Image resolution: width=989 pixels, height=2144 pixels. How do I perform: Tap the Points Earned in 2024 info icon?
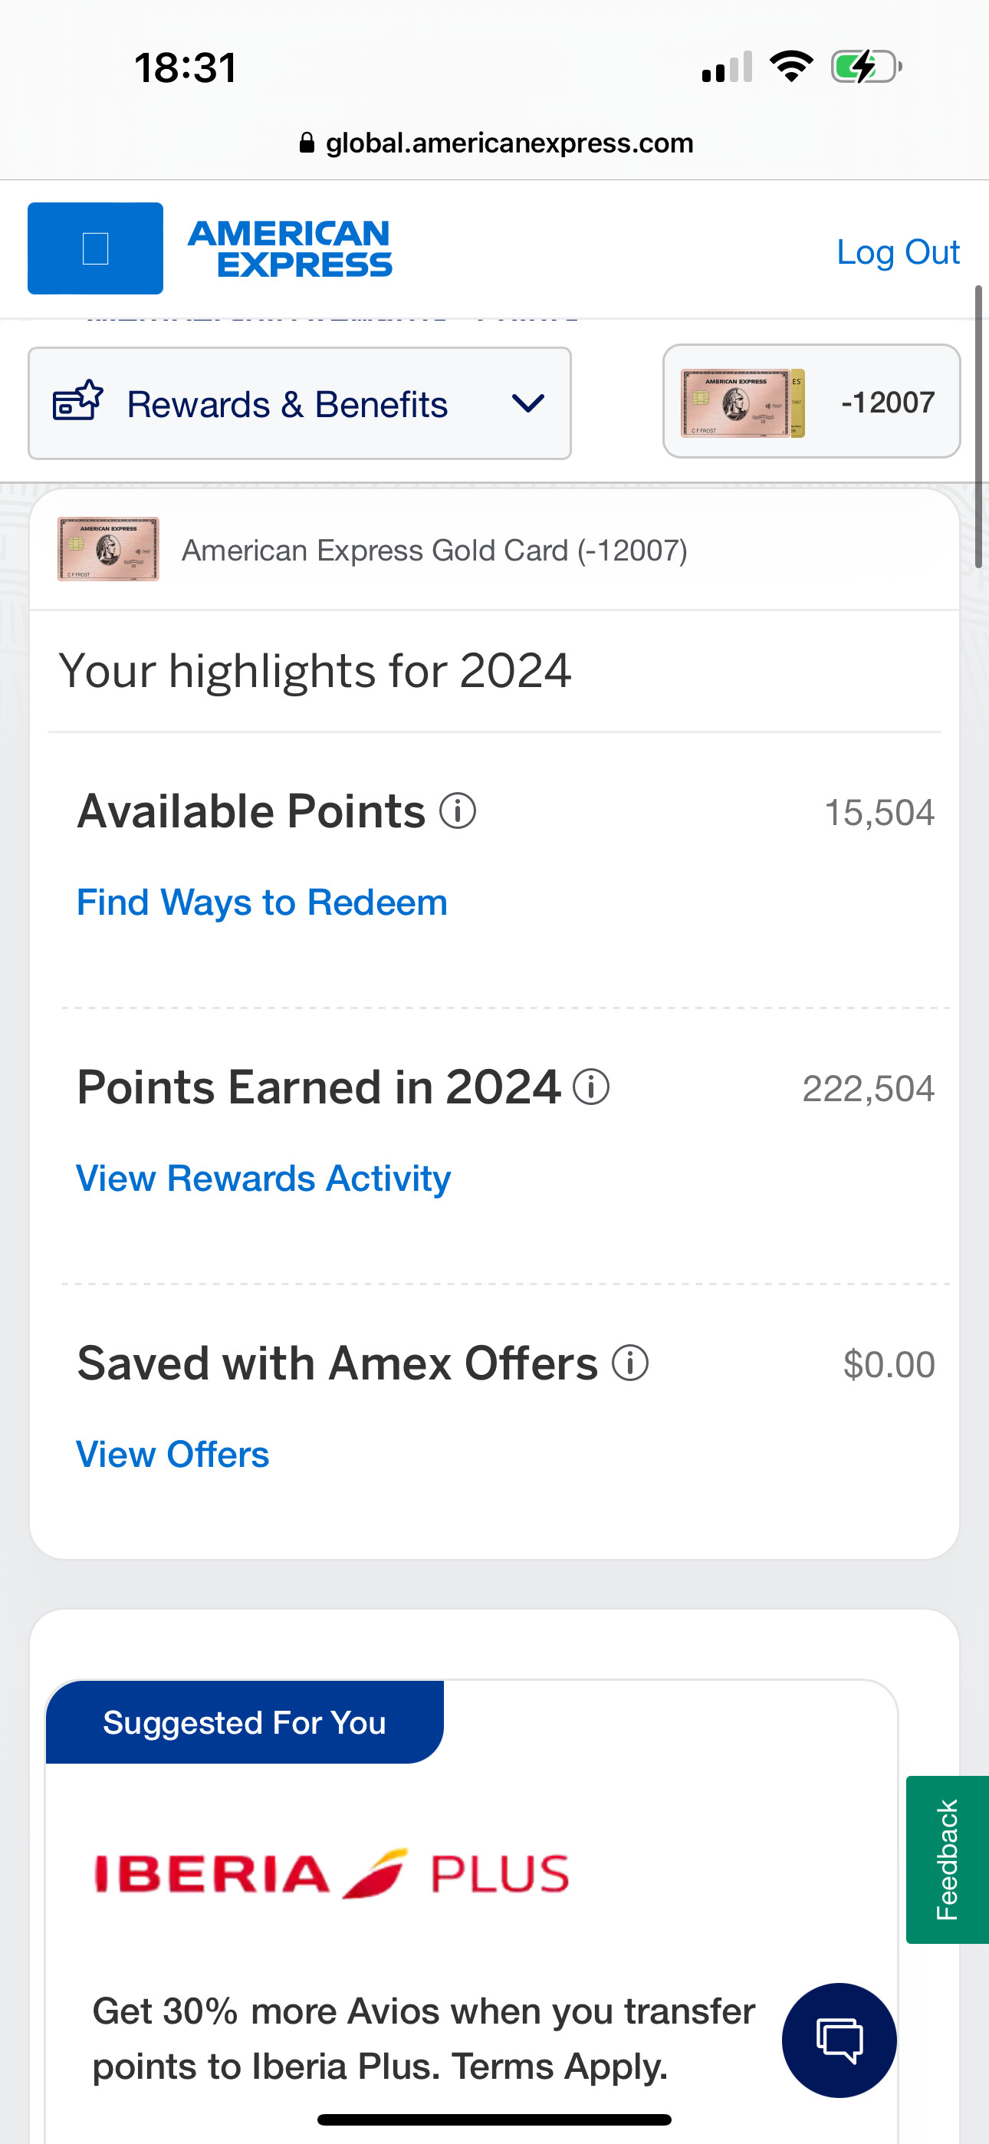click(x=591, y=1087)
